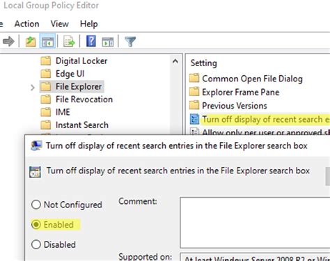
Task: Click the Up one level folder icon
Action: coord(31,42)
